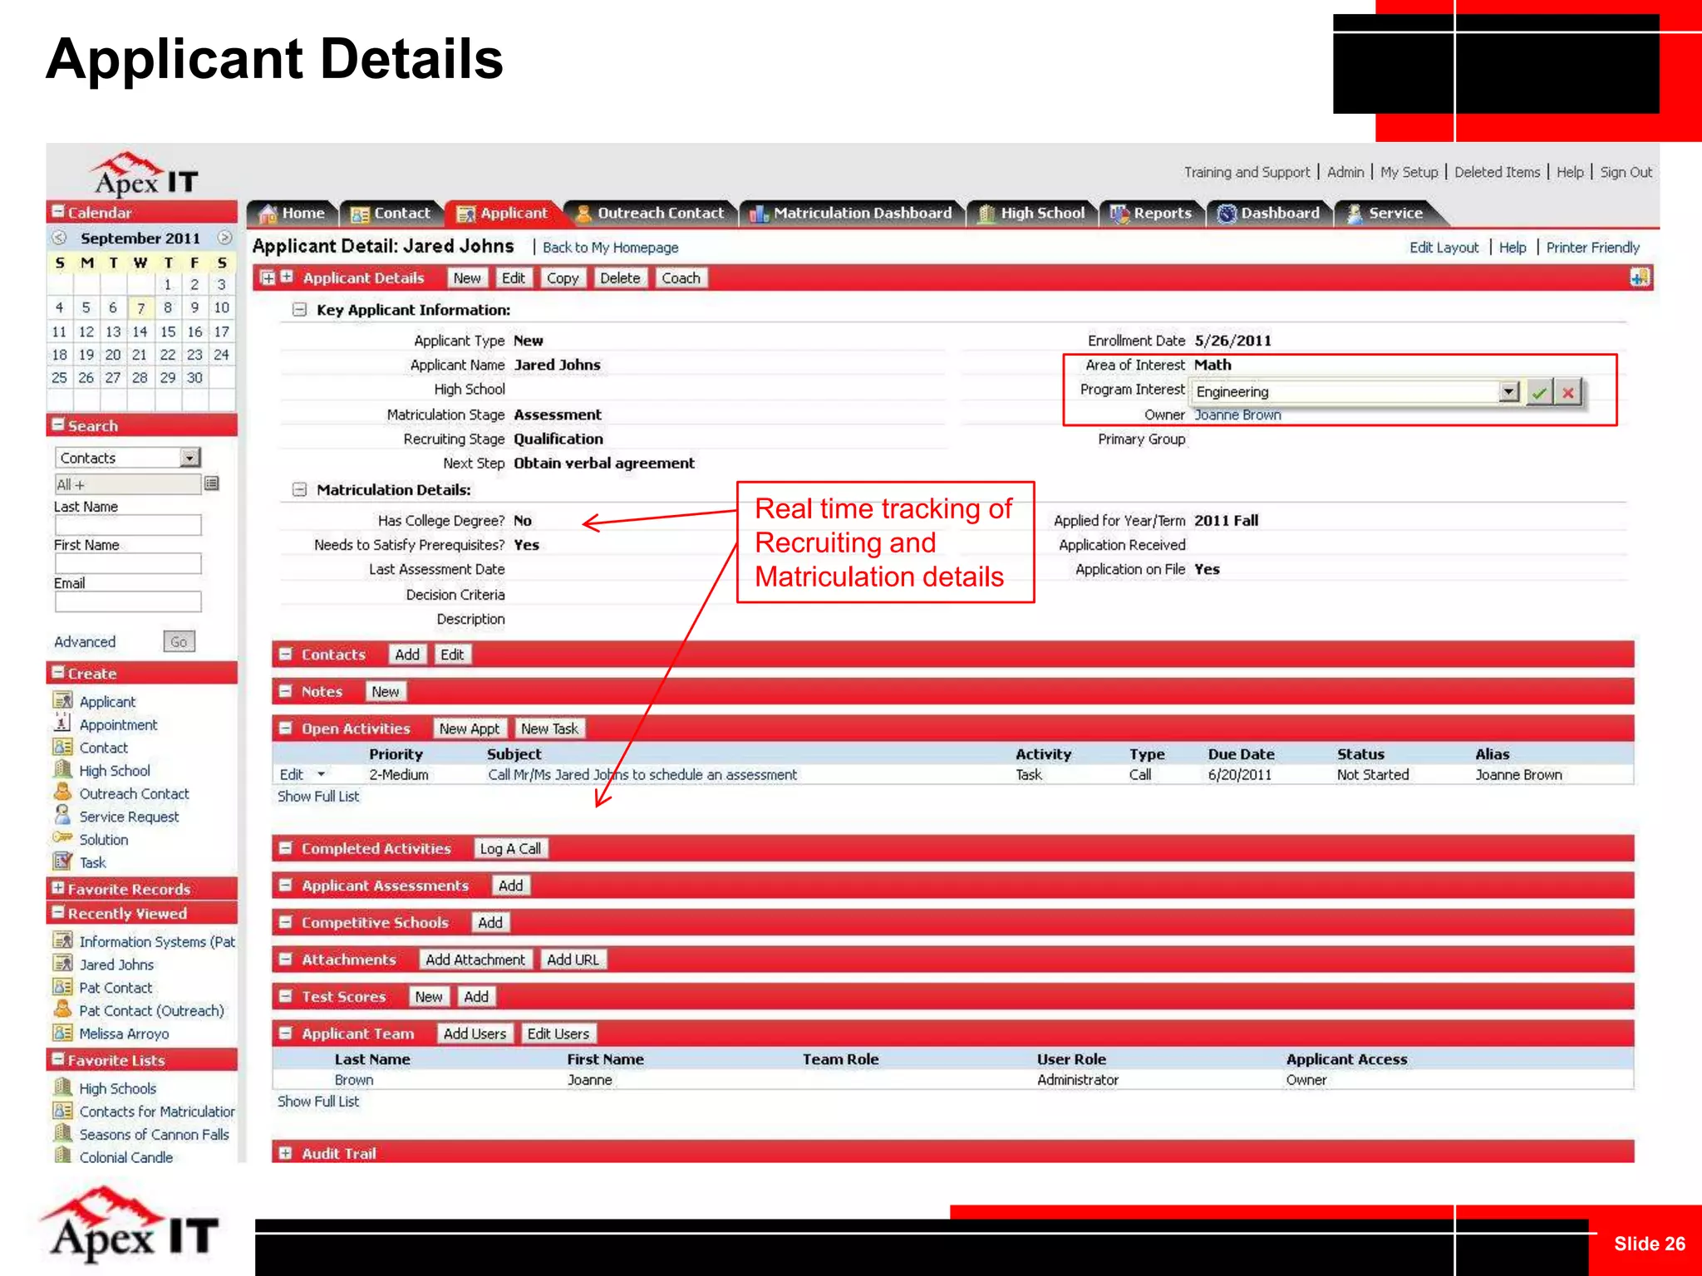Click New Appt in Open Activities
This screenshot has width=1702, height=1276.
[x=470, y=729]
